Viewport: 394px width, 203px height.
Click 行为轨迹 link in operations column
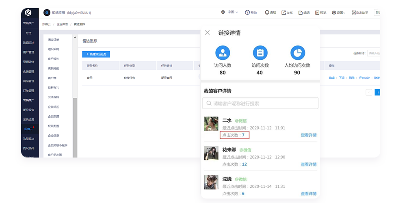tap(364, 78)
